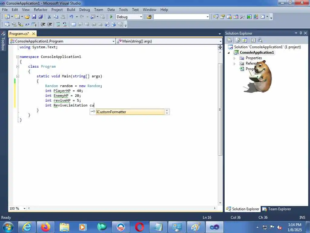Viewport: 310px width, 233px height.
Task: Select the ConsoleApplication1 project in Solution Explorer
Action: [x=257, y=52]
